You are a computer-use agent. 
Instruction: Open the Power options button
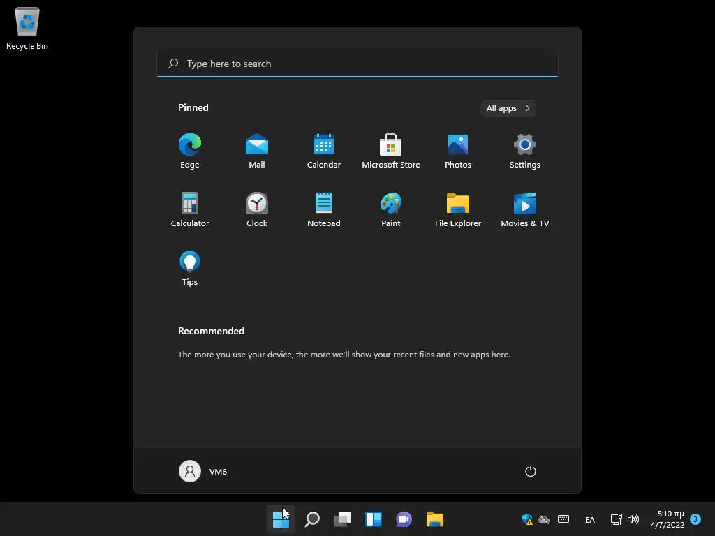coord(531,471)
